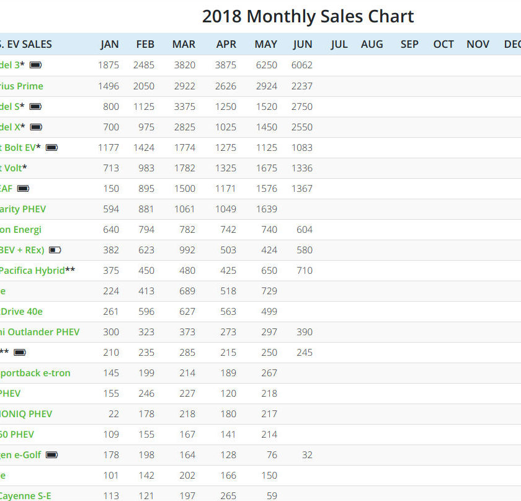Select Model S January value 800
This screenshot has height=501, width=521.
pyautogui.click(x=111, y=106)
